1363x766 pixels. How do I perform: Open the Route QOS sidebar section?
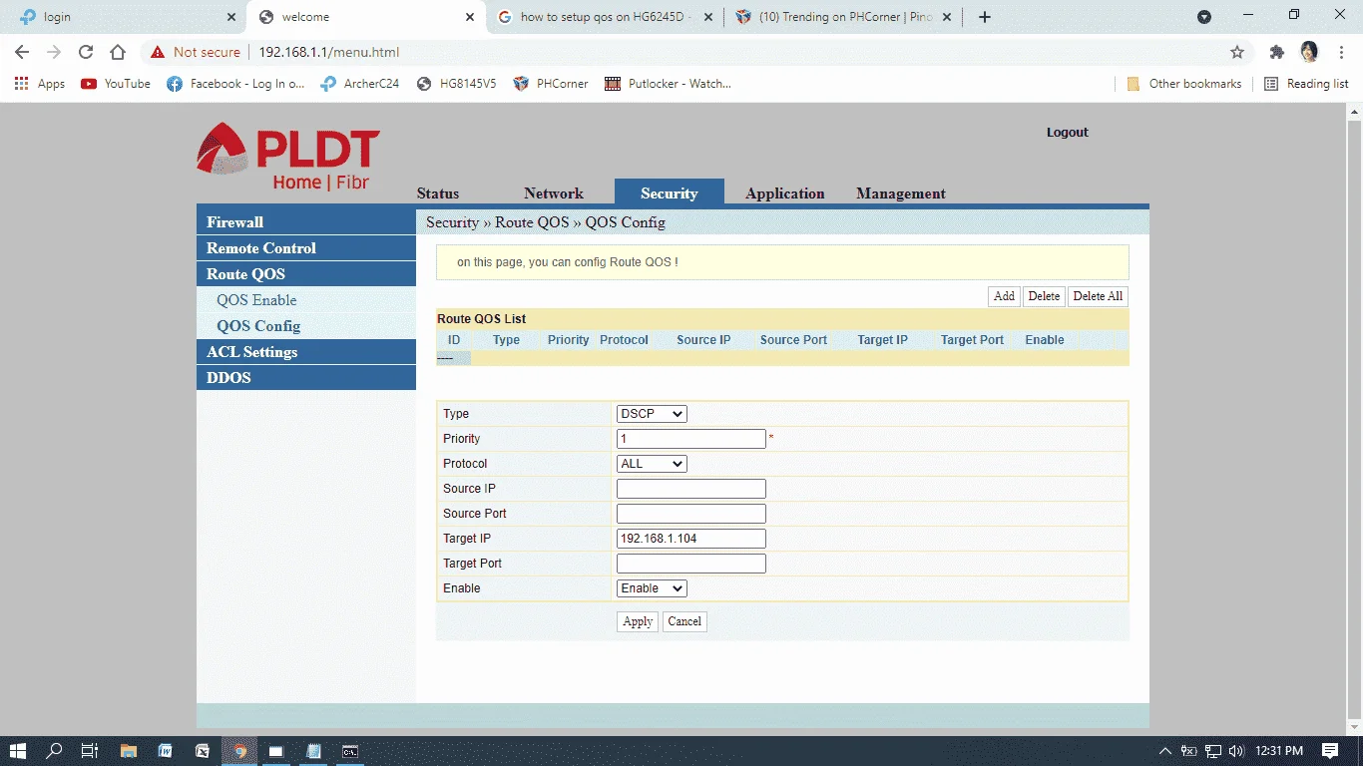coord(306,273)
